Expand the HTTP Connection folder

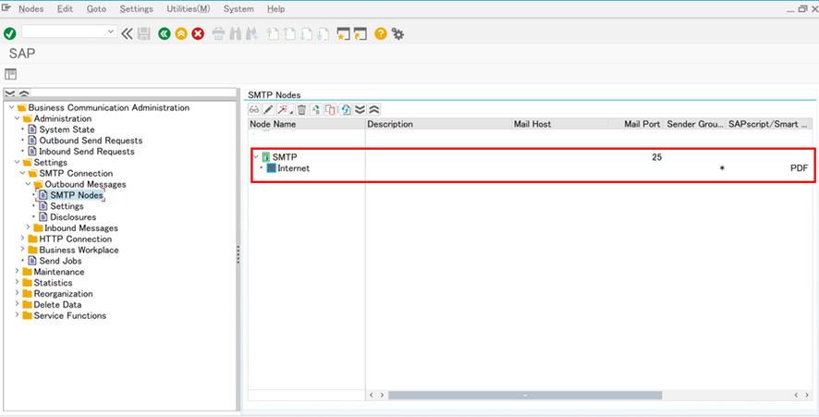tap(22, 239)
